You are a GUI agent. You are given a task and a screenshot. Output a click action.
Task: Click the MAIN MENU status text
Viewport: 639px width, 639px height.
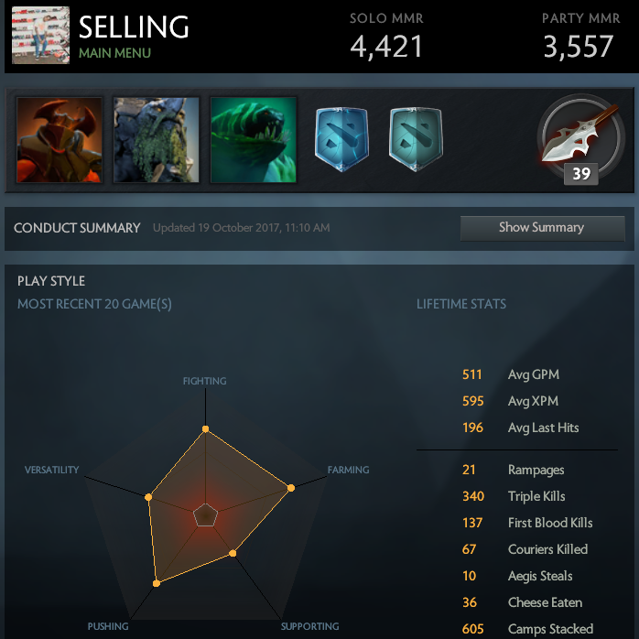pos(114,53)
